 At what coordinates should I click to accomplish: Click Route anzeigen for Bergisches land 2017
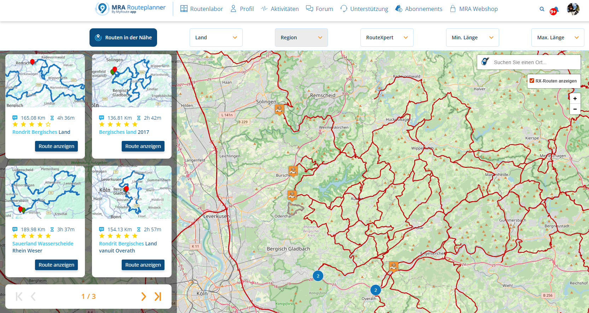pos(143,146)
